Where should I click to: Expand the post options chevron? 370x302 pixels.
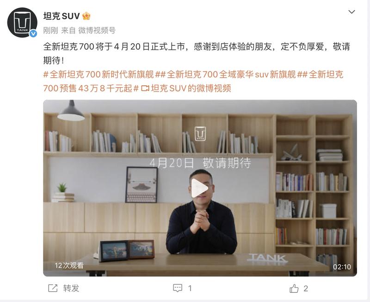tap(351, 12)
